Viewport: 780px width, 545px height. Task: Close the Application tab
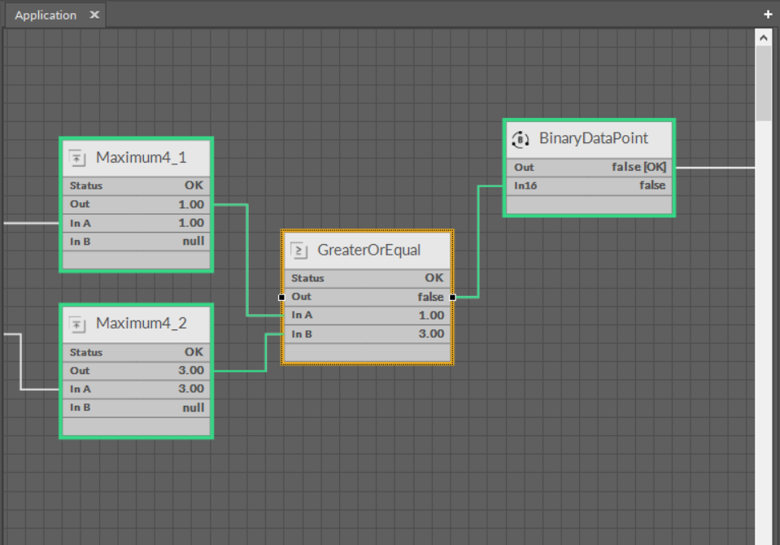point(94,15)
